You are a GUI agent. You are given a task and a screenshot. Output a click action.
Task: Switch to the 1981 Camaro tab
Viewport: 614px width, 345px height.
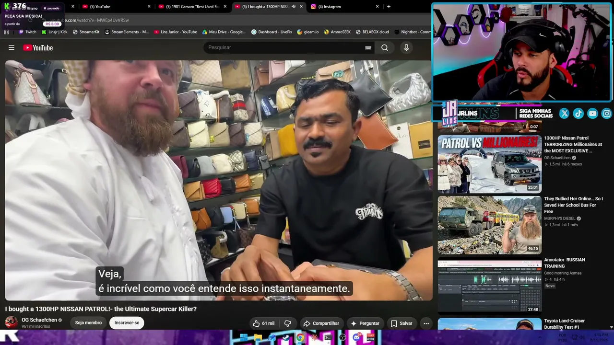(193, 7)
